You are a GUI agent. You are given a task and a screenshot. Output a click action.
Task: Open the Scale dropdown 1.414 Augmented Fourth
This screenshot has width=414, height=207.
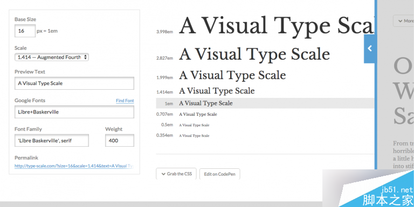coord(52,57)
